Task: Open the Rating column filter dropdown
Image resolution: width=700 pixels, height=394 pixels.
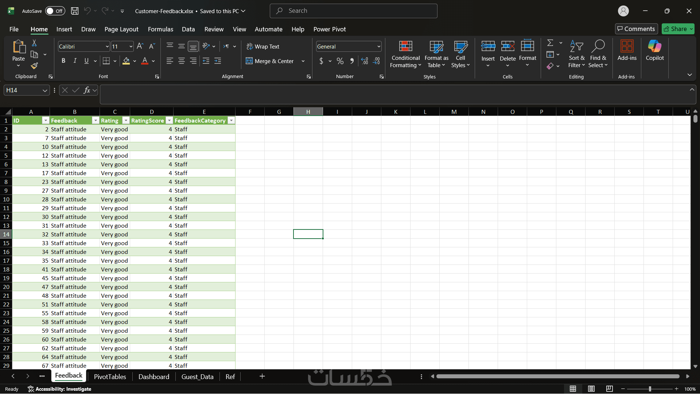Action: pyautogui.click(x=126, y=120)
